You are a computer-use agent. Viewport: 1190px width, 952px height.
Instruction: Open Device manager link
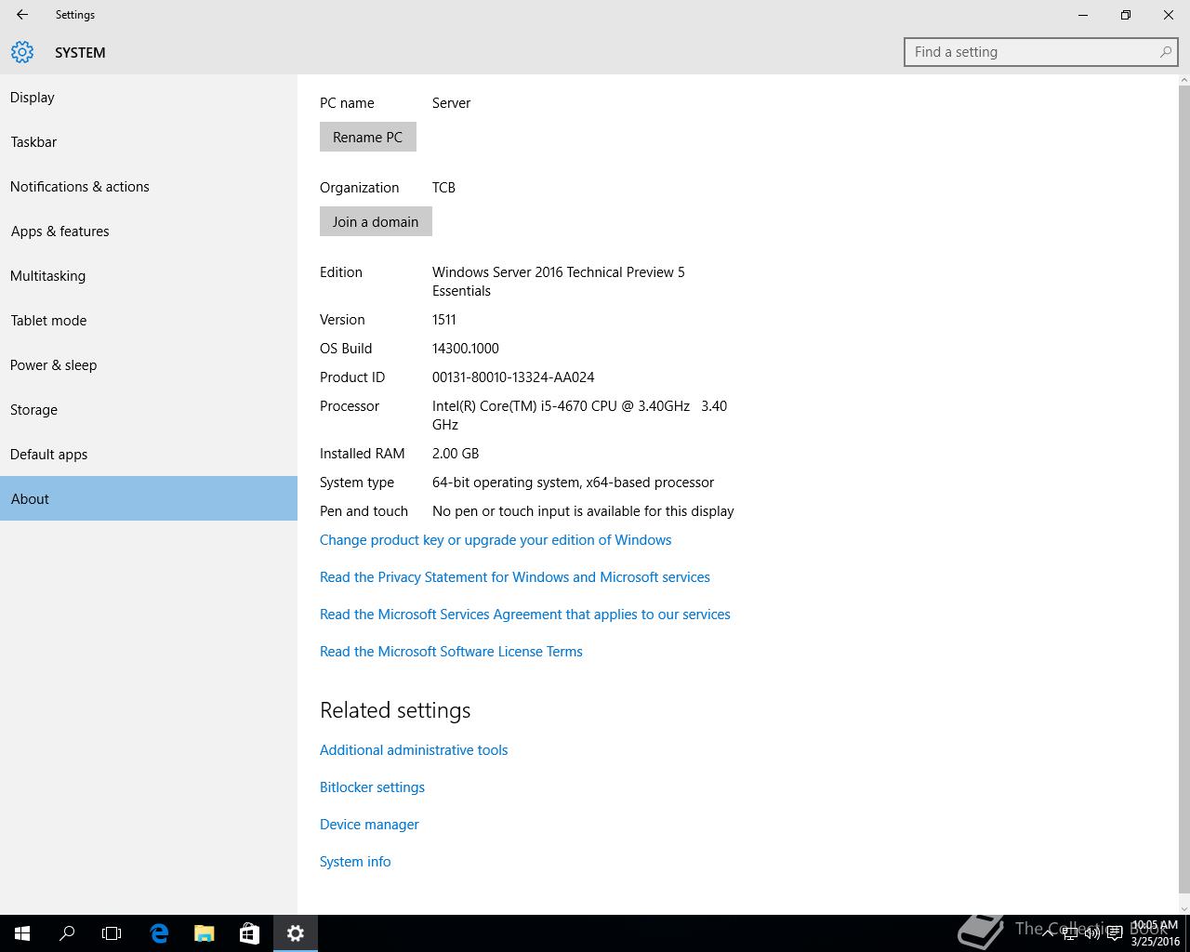click(x=369, y=825)
